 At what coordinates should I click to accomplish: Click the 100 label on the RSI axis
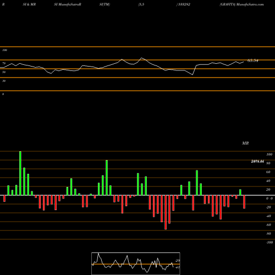click(4, 50)
